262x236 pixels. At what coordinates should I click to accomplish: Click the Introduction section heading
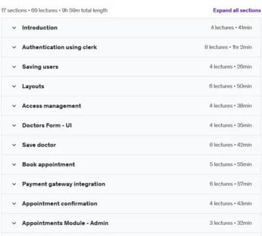(40, 27)
